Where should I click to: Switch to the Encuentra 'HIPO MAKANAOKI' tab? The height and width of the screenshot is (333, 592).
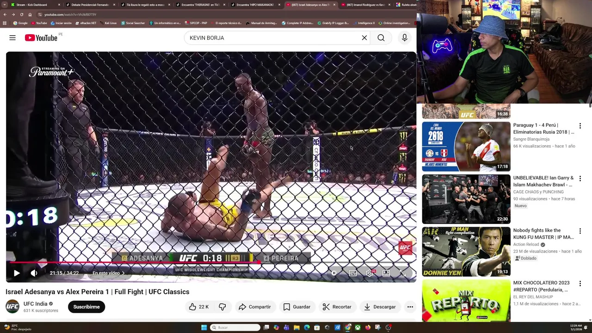pos(255,5)
